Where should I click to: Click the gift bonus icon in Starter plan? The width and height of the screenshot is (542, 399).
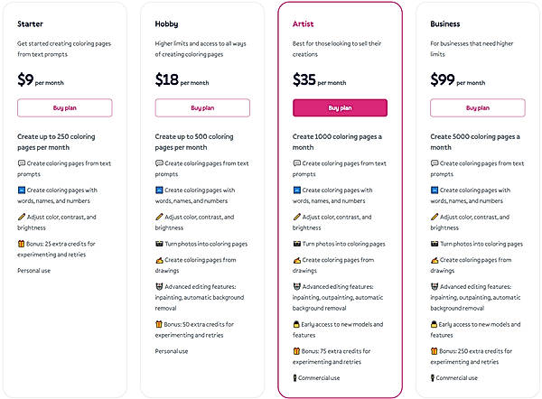click(21, 244)
